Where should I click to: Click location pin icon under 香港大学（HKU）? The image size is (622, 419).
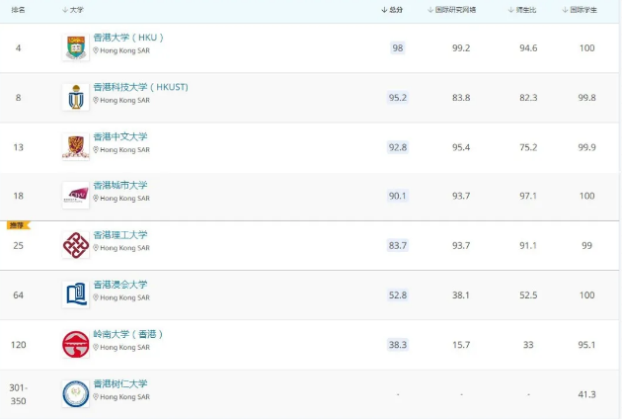[96, 50]
